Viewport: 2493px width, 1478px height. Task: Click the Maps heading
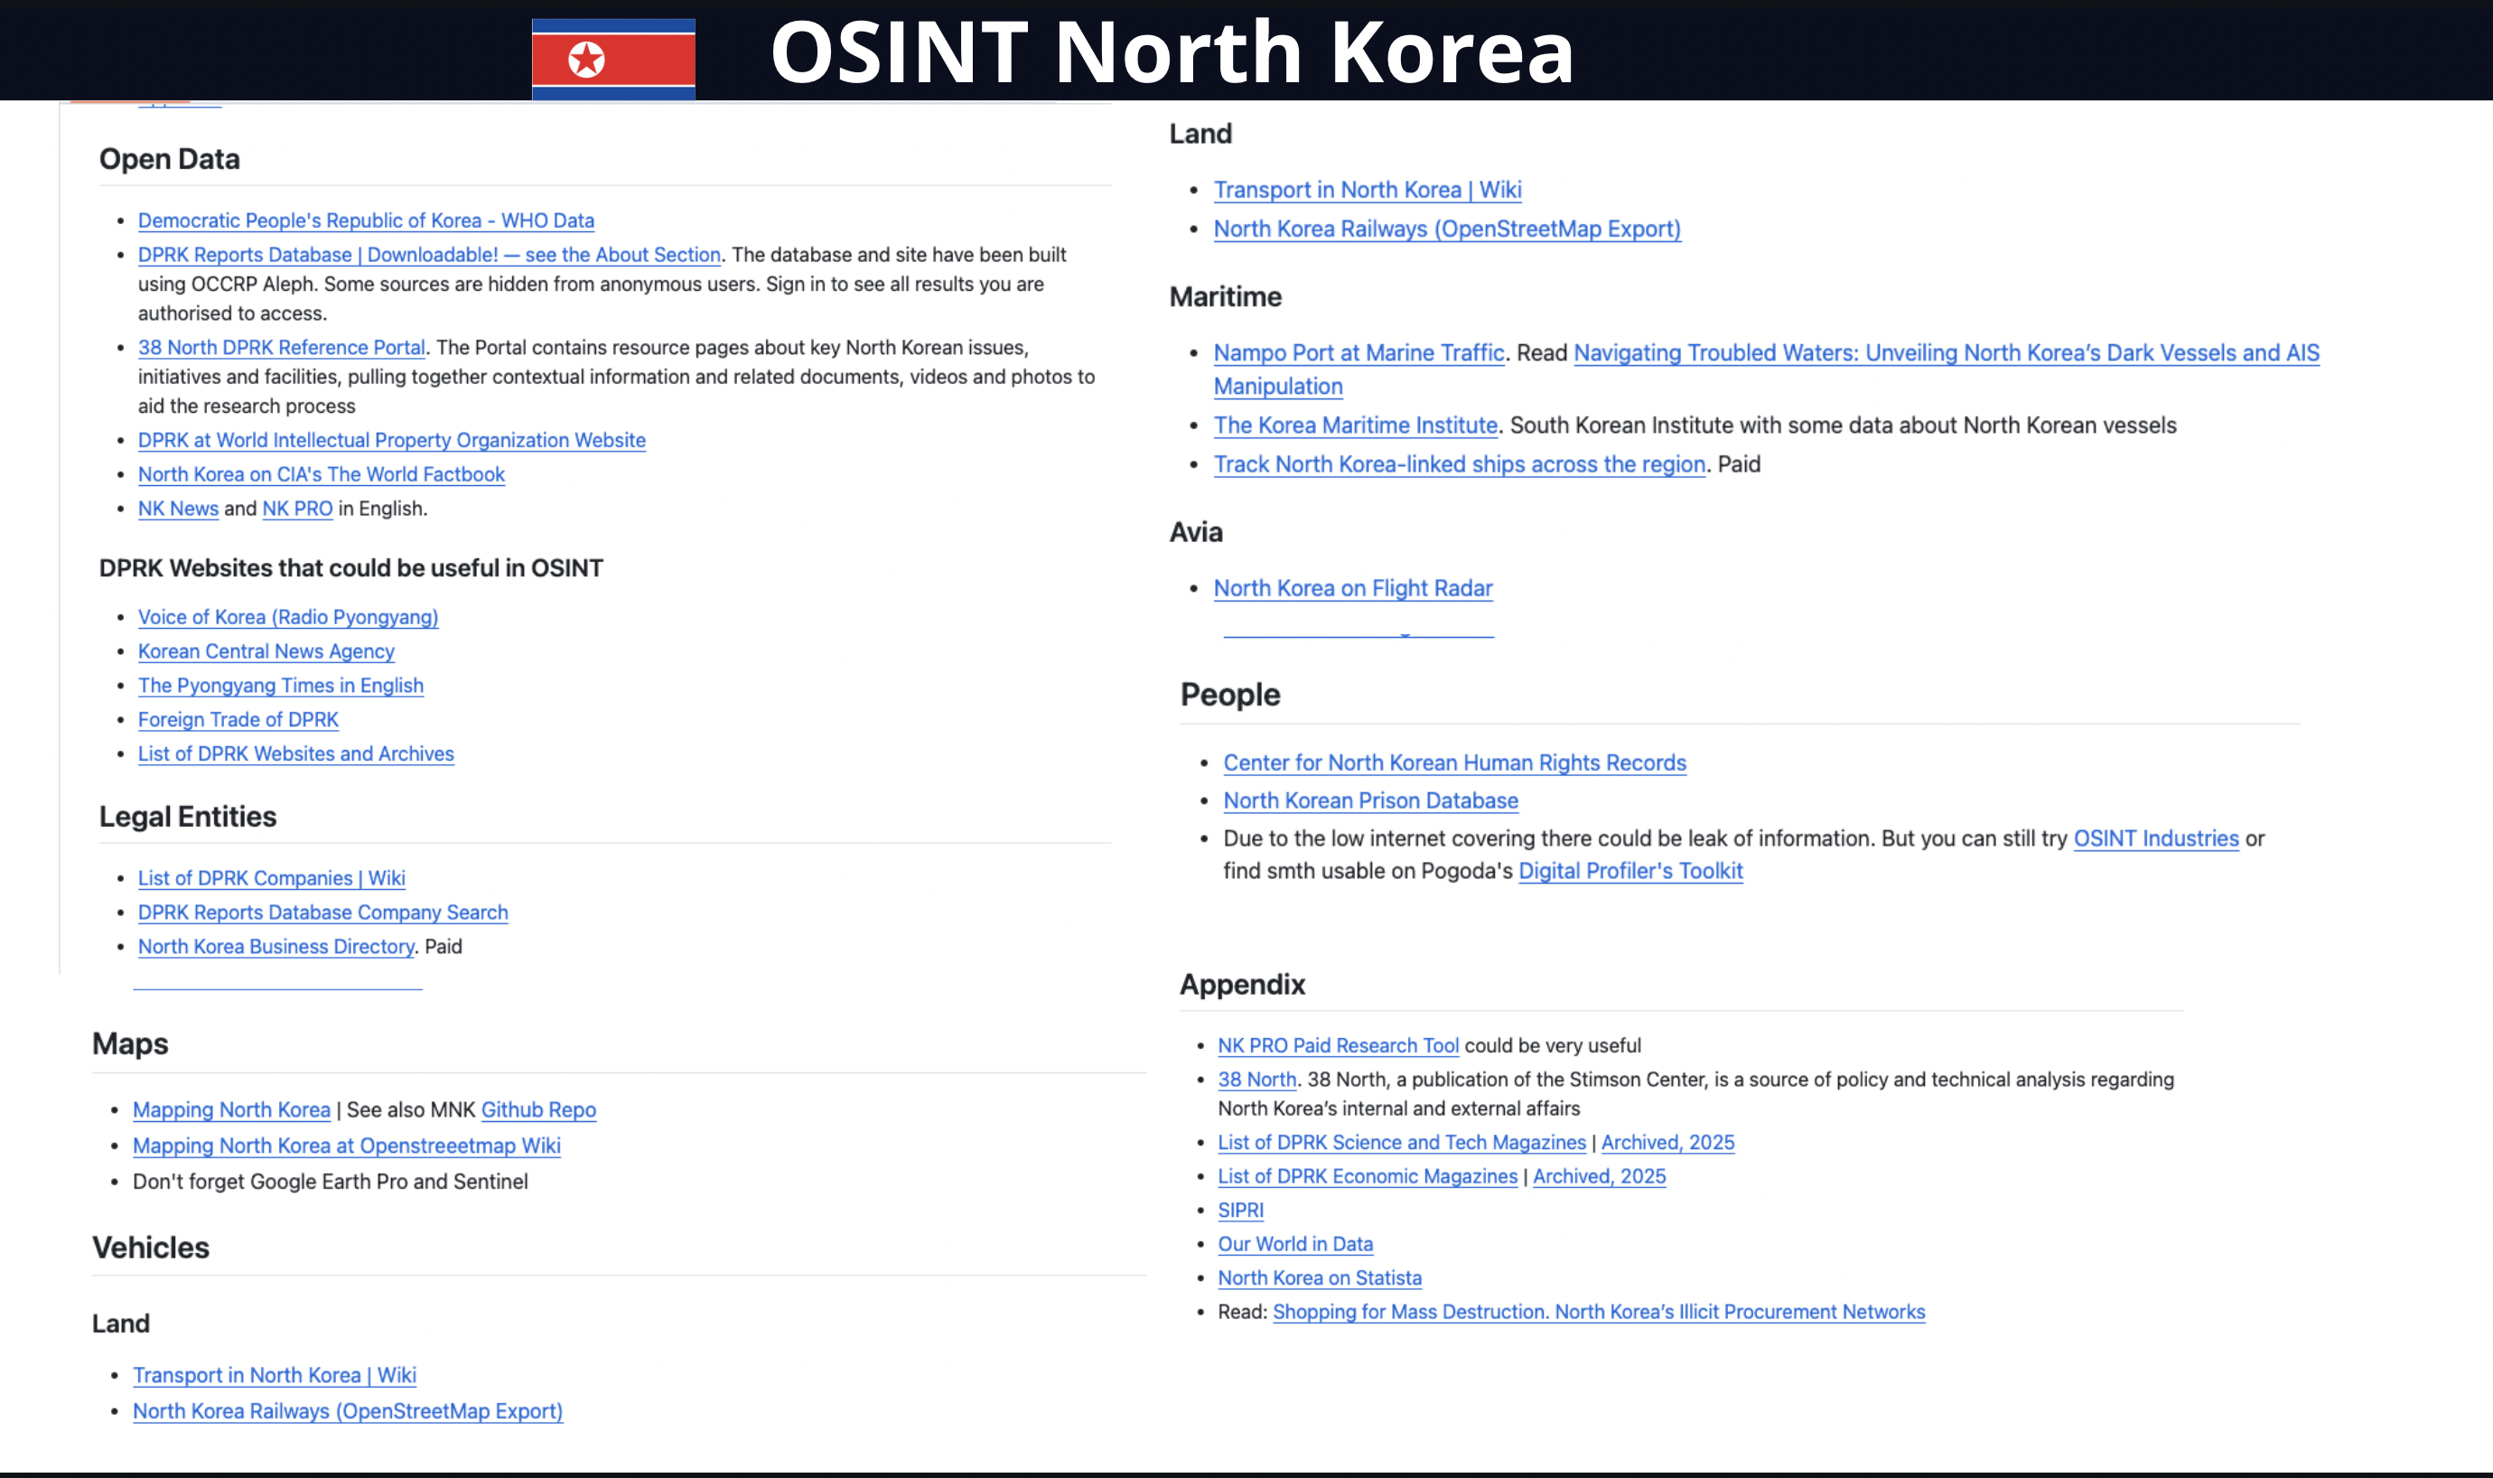point(129,1043)
